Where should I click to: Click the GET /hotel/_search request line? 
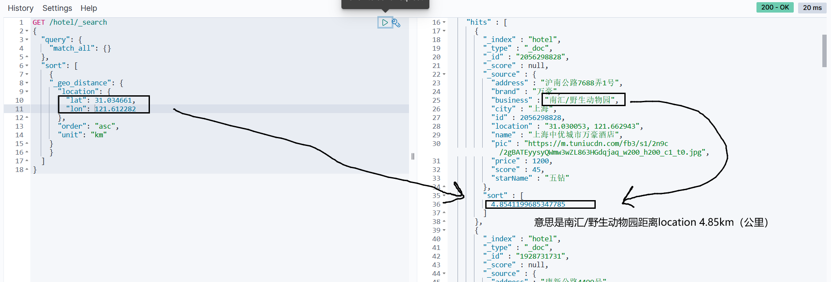tap(70, 22)
